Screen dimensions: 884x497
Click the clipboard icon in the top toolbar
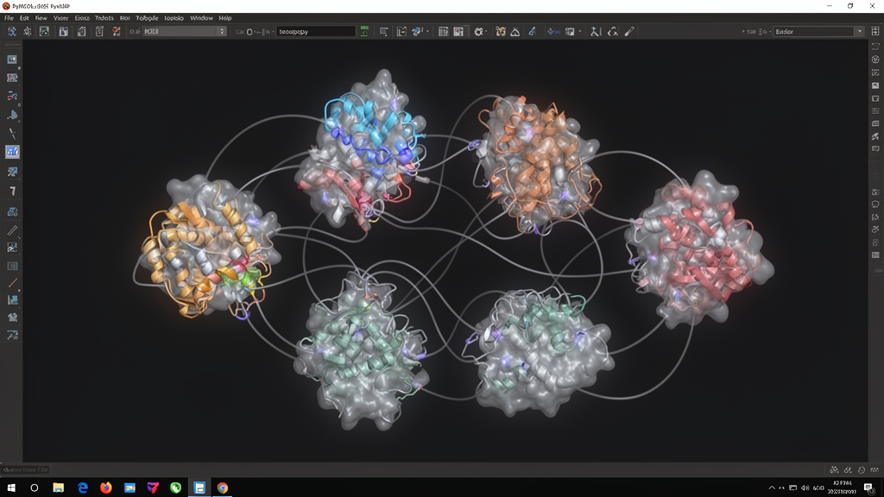99,32
